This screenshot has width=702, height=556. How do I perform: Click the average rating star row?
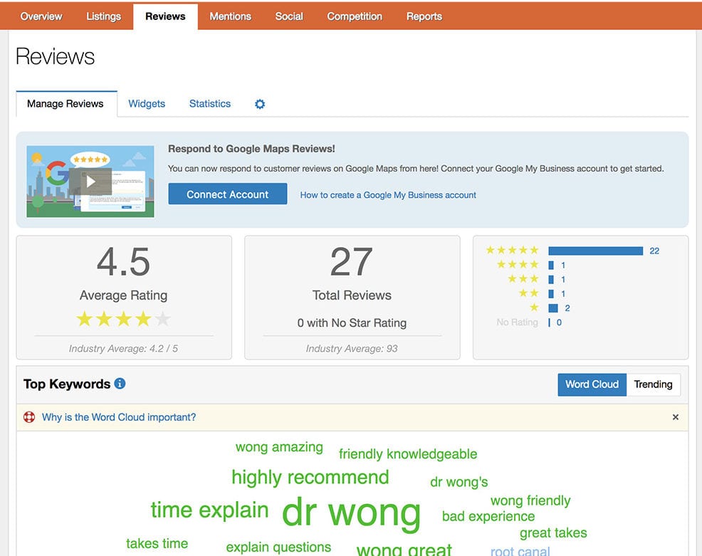123,319
